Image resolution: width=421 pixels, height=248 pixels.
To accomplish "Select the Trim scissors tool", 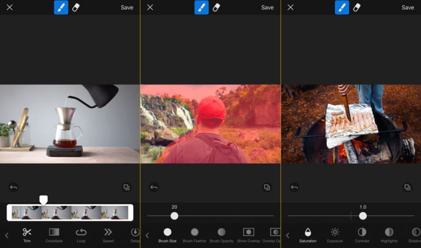I will (x=27, y=235).
